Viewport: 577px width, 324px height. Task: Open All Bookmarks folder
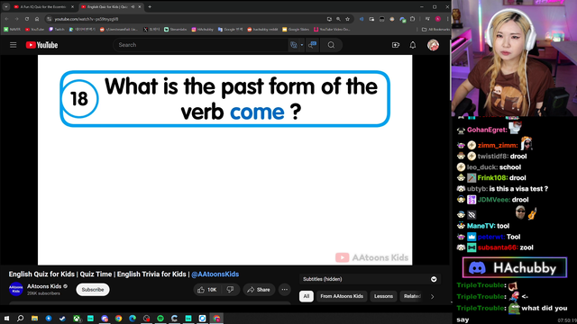(435, 30)
